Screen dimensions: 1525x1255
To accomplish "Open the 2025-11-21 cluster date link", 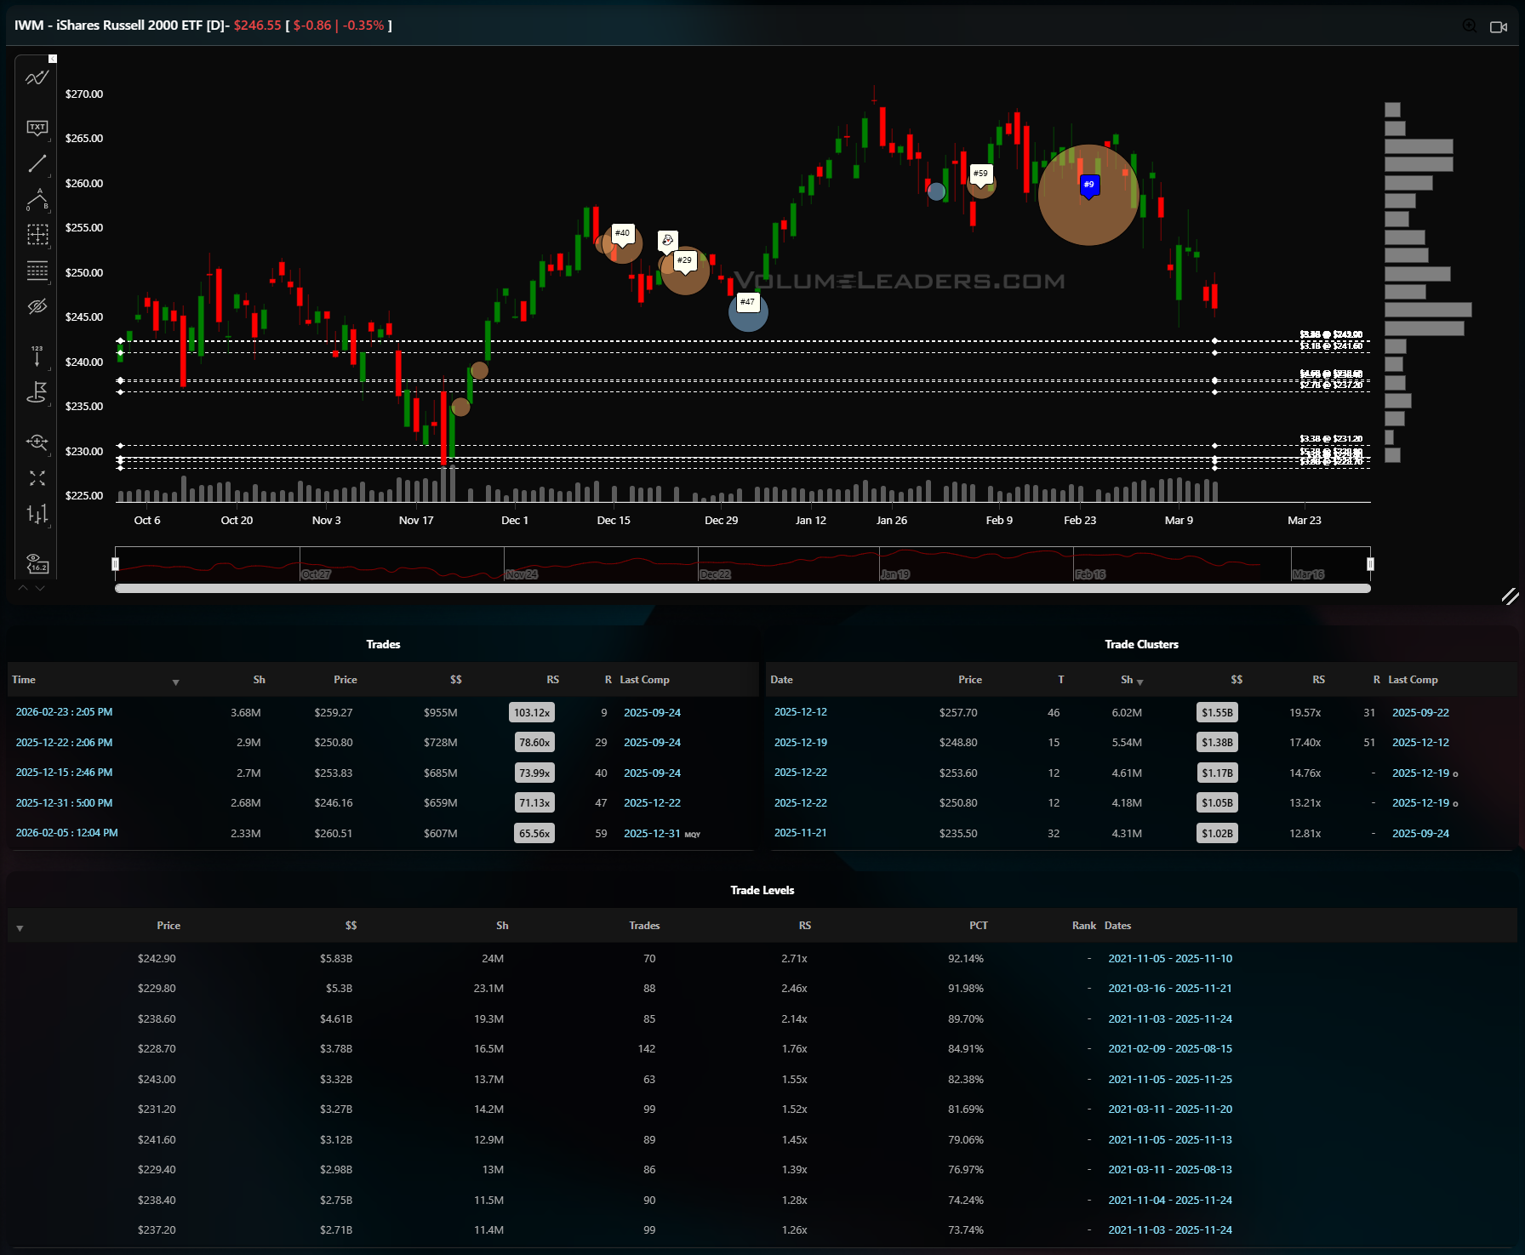I will click(x=800, y=833).
